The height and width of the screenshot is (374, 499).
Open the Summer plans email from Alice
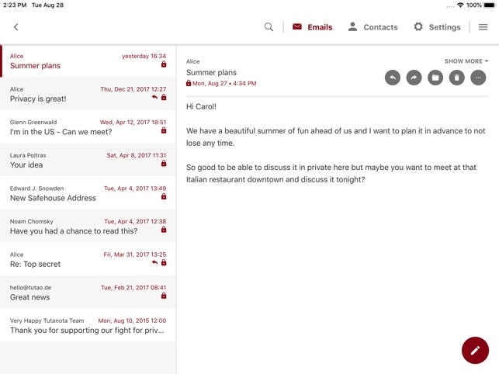(x=88, y=61)
